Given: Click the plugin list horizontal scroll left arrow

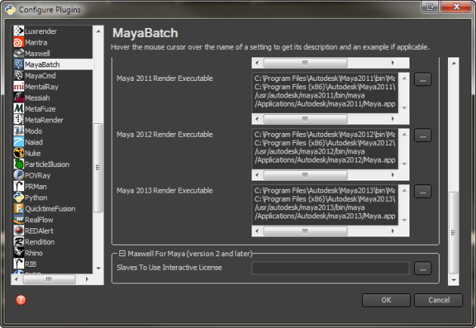Looking at the screenshot, I should point(17,279).
